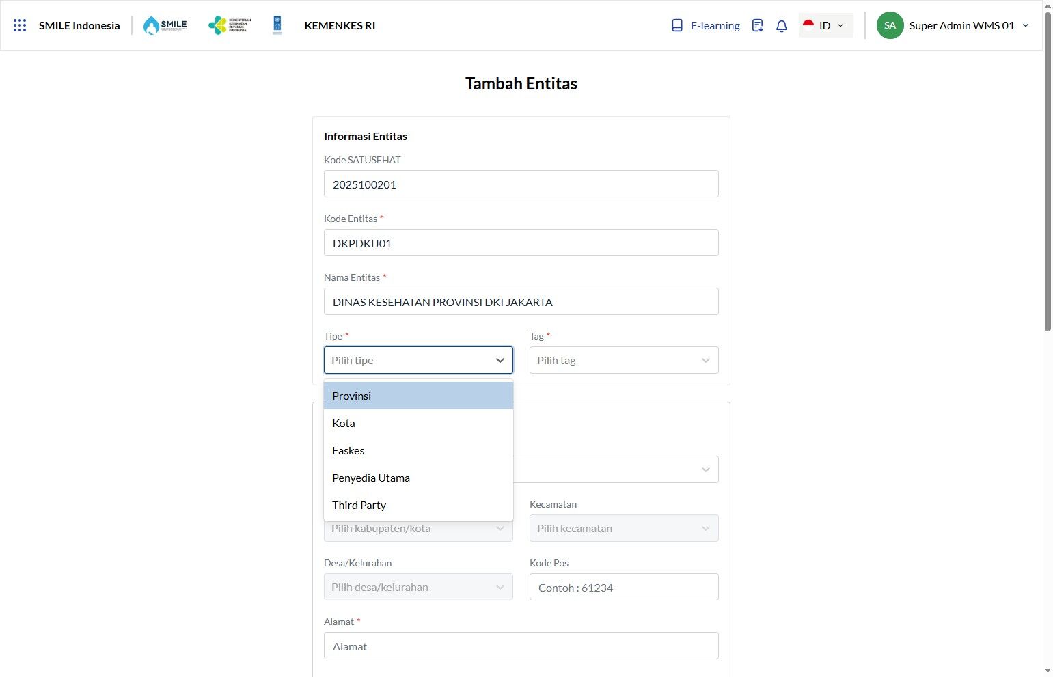This screenshot has width=1053, height=677.
Task: Click the UNDP logo in header
Action: pos(277,25)
